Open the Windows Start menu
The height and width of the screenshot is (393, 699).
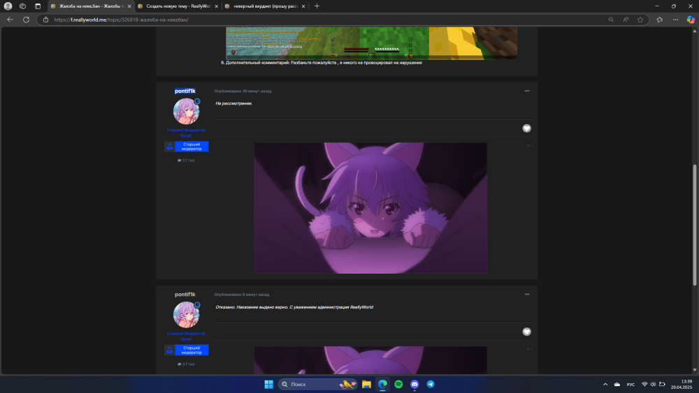pyautogui.click(x=268, y=384)
